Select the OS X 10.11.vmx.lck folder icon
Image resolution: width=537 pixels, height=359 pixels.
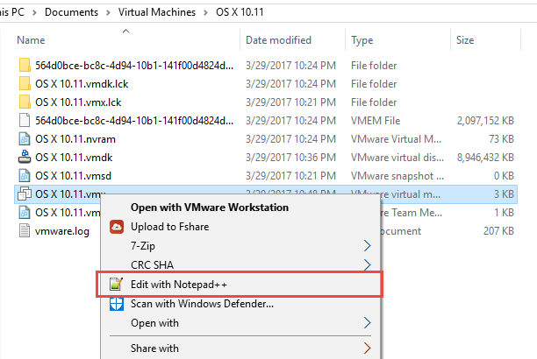pyautogui.click(x=25, y=102)
